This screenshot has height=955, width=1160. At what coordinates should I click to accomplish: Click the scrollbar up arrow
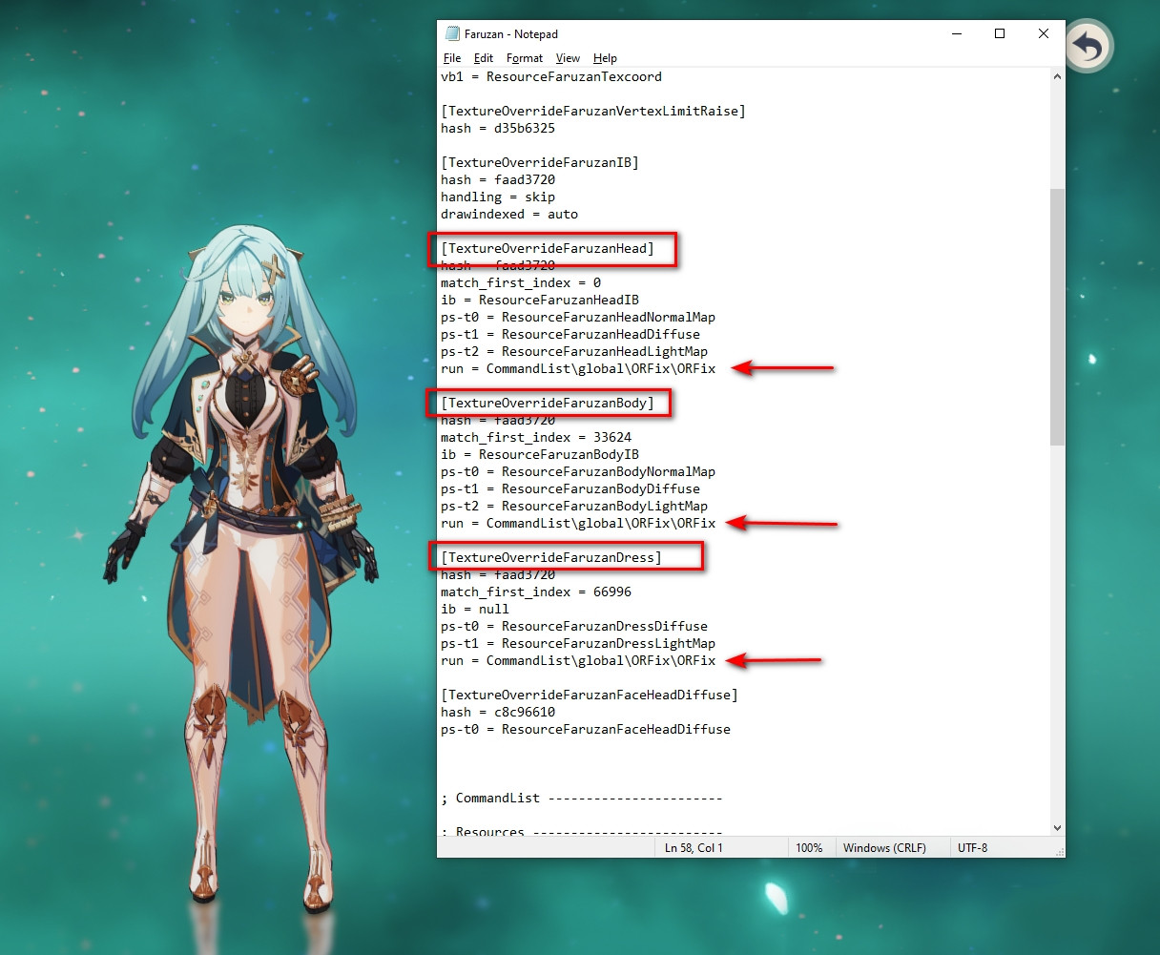tap(1057, 76)
